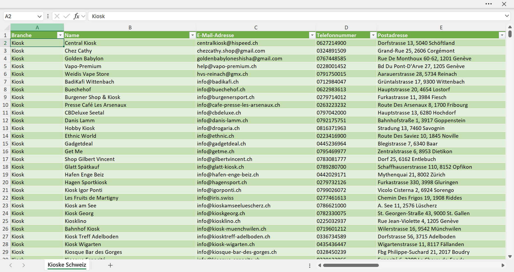This screenshot has width=514, height=272.
Task: Go to previous sheet with left arrow
Action: pyautogui.click(x=11, y=265)
